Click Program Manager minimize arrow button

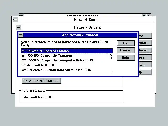pos(144,15)
